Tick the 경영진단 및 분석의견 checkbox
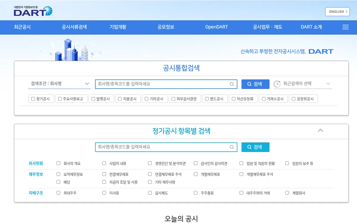357x223 pixels. click(150, 163)
